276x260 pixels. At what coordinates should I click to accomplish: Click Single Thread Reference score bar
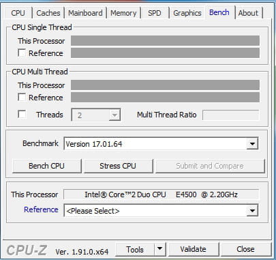[165, 53]
